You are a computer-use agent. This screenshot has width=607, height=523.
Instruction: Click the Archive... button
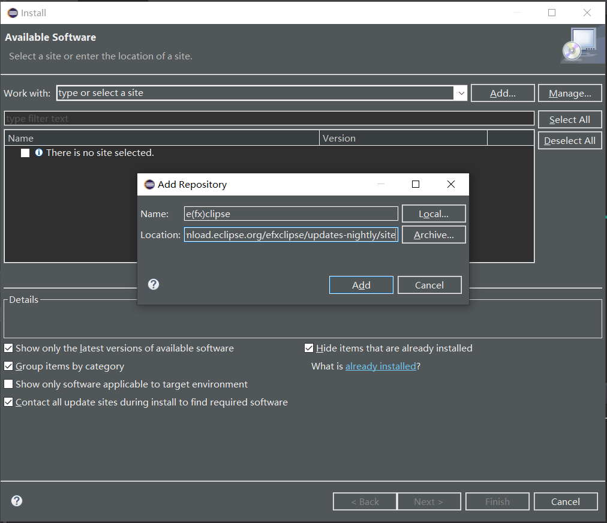pyautogui.click(x=434, y=235)
